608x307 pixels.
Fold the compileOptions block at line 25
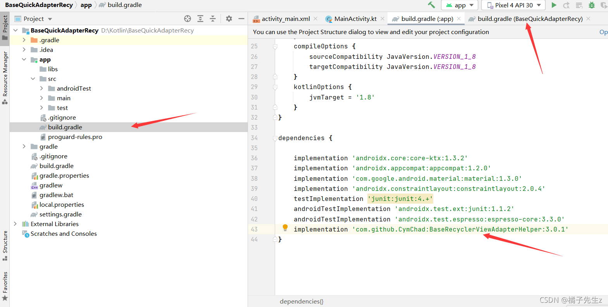point(275,46)
